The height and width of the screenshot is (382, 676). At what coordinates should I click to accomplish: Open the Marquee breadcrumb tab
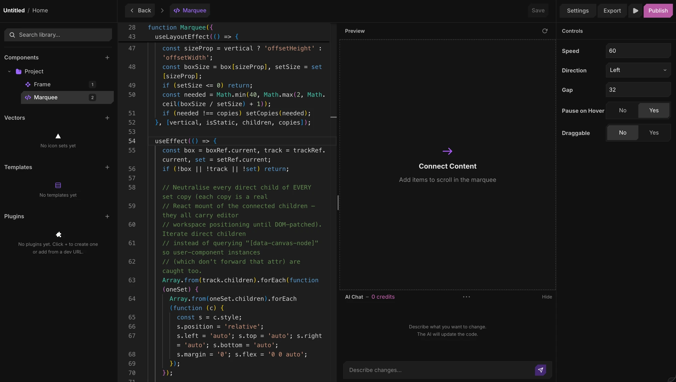click(x=190, y=10)
